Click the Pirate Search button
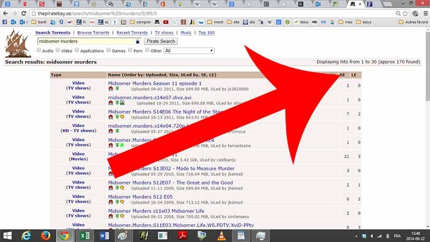The image size is (430, 242). click(x=161, y=41)
